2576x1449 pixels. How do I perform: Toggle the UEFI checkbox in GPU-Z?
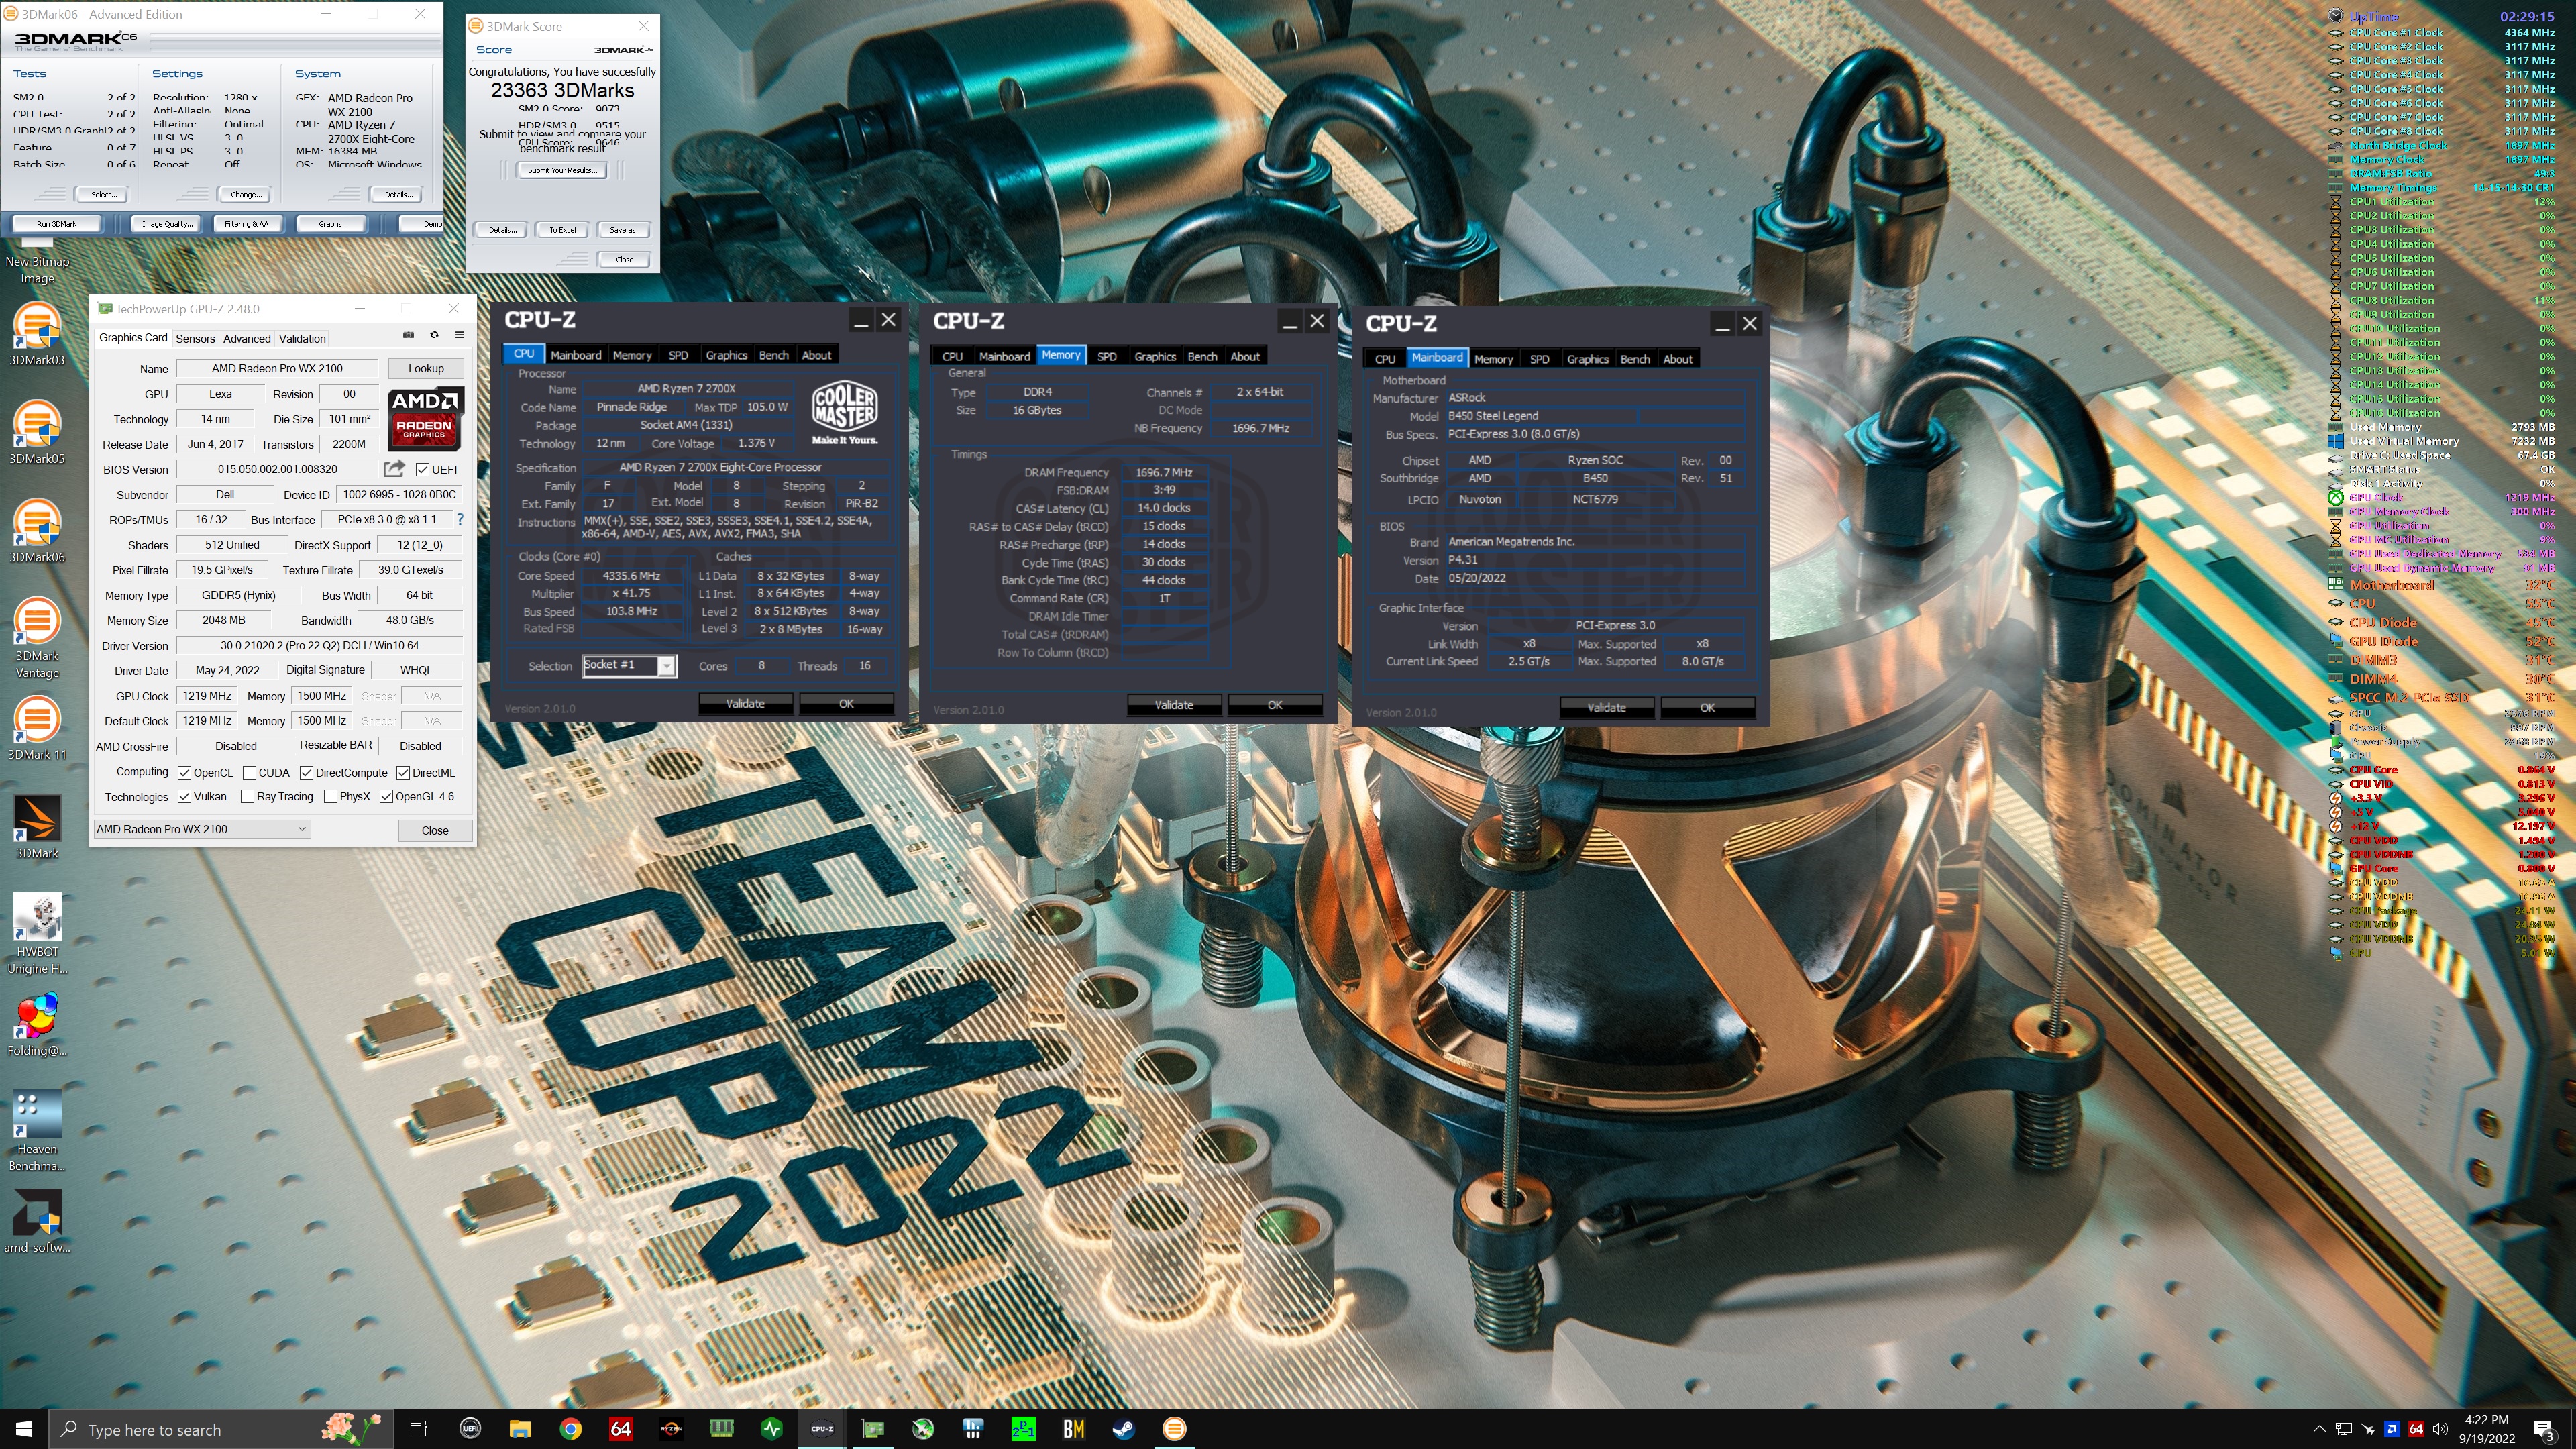423,469
